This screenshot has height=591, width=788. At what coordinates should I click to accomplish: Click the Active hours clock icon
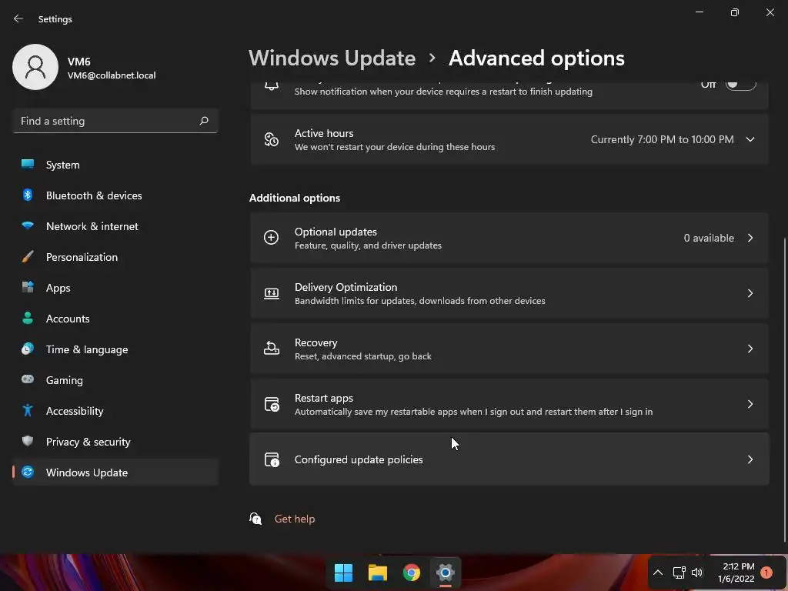click(272, 139)
